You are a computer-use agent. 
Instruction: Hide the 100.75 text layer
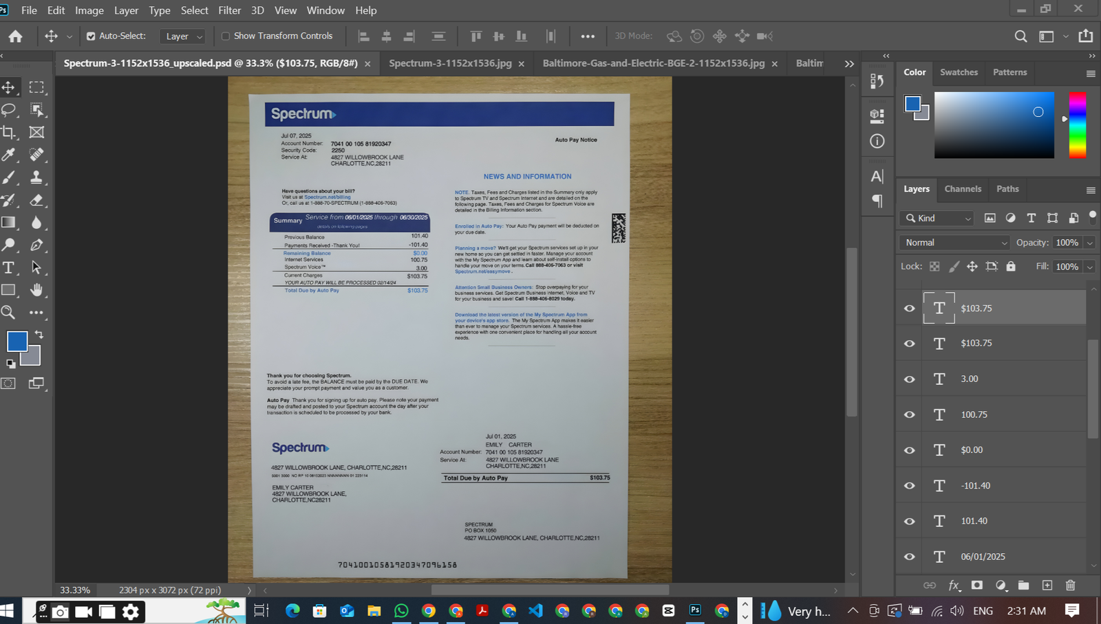coord(909,415)
